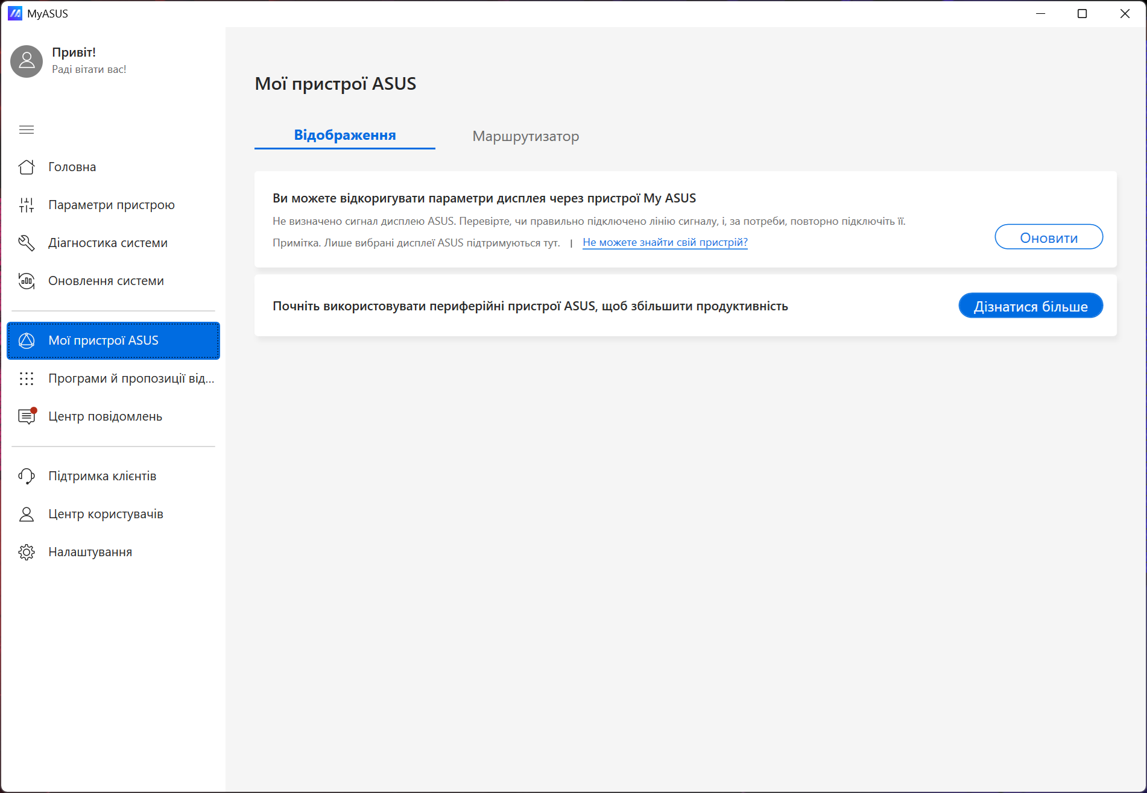
Task: Click the update icon for Оновлення системи
Action: pos(27,281)
